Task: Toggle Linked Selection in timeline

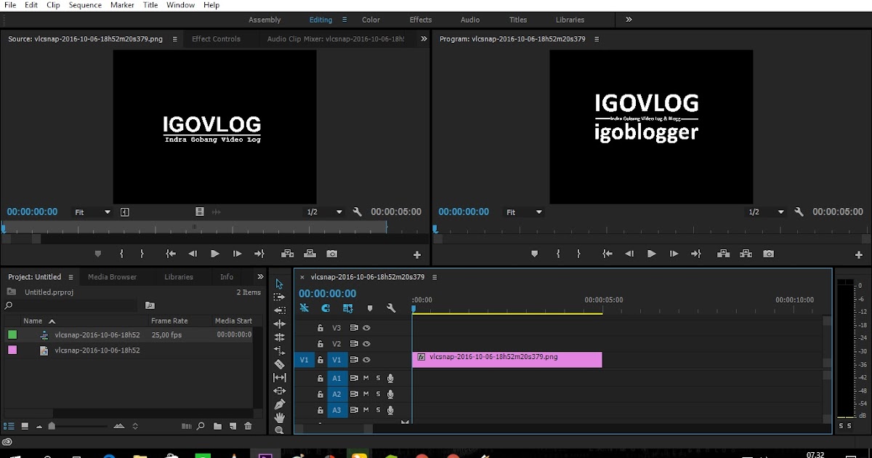Action: (x=347, y=308)
